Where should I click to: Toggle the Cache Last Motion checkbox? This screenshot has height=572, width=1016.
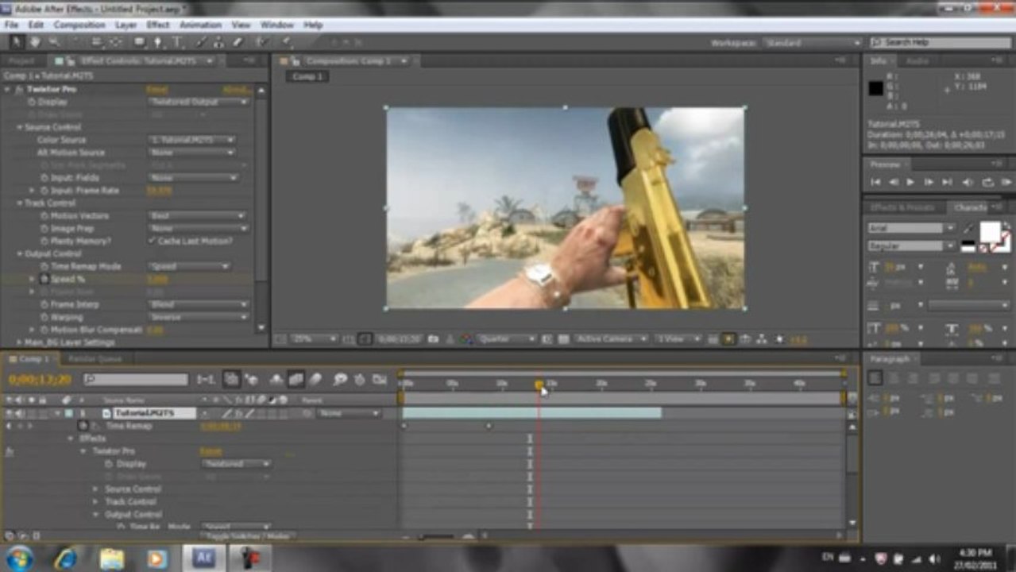[x=152, y=241]
